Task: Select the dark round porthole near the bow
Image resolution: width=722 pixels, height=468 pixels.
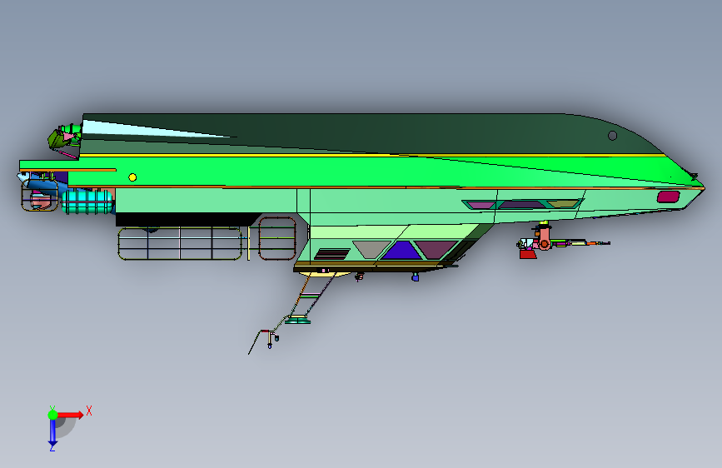Action: pos(612,136)
